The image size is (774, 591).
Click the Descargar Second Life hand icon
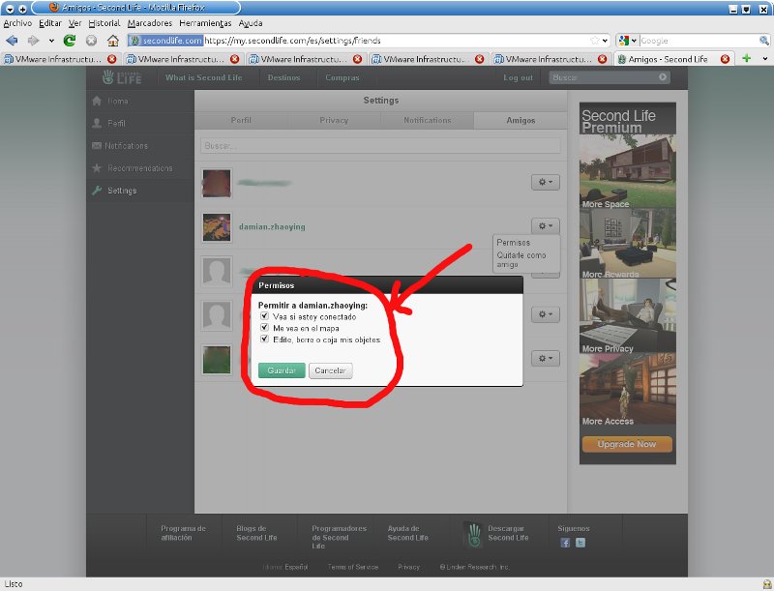pyautogui.click(x=474, y=535)
